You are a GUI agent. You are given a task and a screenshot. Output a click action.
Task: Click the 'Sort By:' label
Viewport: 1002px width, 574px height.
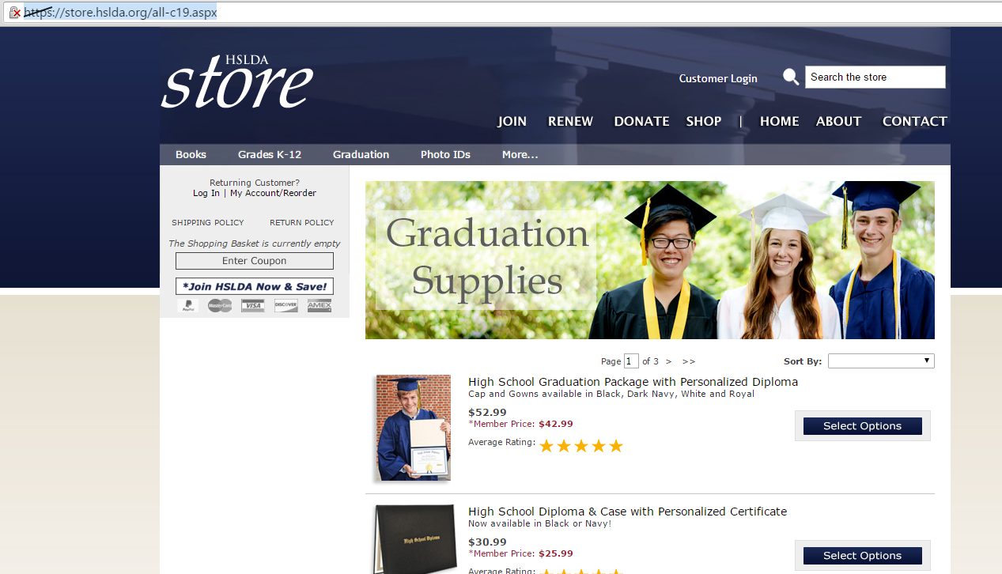pos(803,361)
